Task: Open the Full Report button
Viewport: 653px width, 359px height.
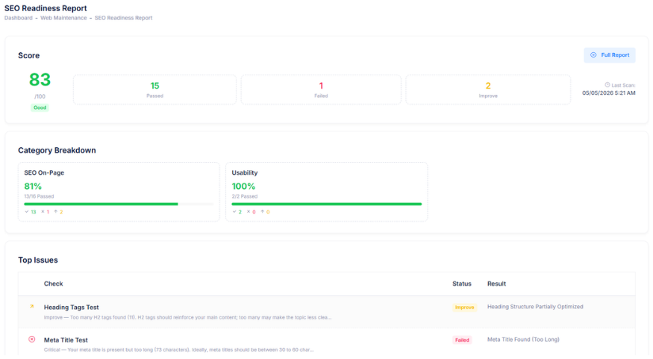Action: 609,55
